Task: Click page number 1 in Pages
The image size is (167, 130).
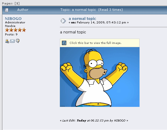Action: pos(17,4)
